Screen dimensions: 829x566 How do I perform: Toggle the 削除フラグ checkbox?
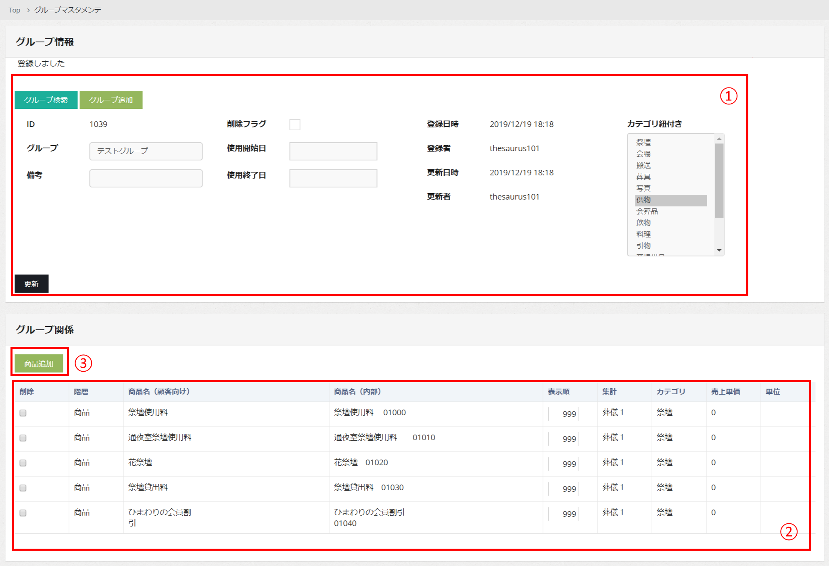pyautogui.click(x=295, y=125)
